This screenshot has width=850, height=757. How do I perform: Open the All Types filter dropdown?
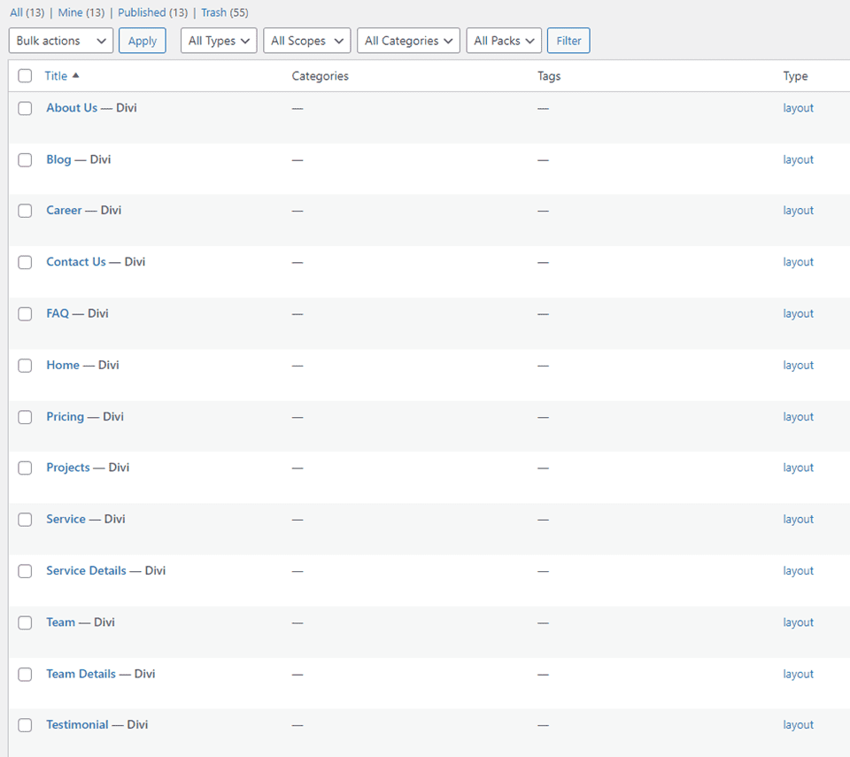(x=218, y=40)
